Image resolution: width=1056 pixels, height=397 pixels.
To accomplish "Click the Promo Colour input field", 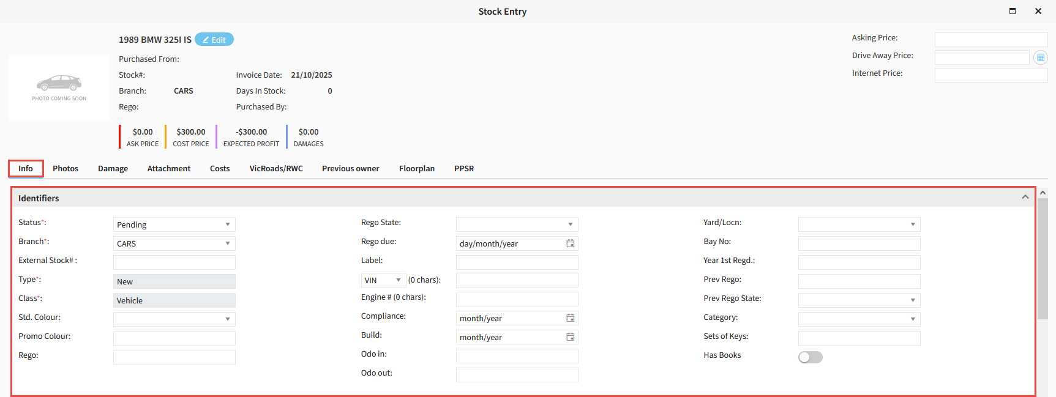I will coord(174,338).
